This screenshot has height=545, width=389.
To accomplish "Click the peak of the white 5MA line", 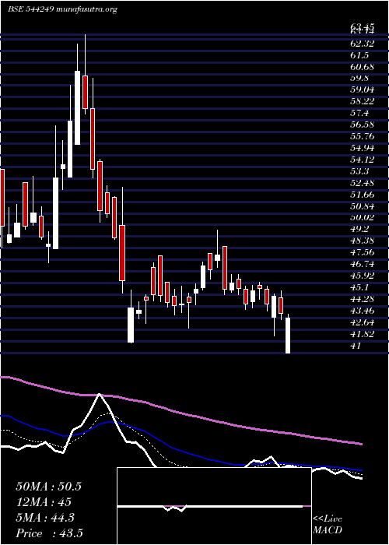I will (100, 395).
